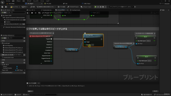Start play with the green Play button
This screenshot has height=96, width=171.
[x=96, y=7]
